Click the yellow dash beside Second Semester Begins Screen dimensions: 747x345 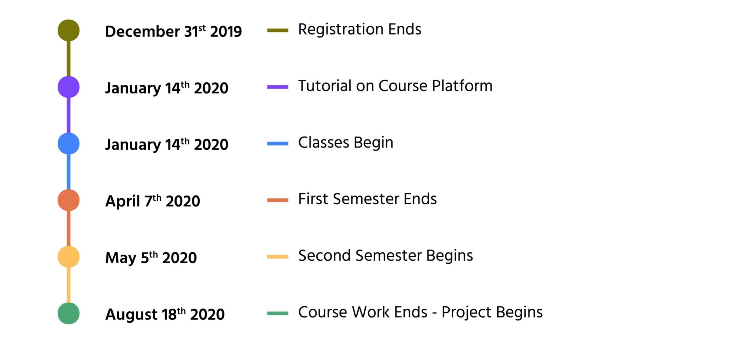[x=278, y=257]
